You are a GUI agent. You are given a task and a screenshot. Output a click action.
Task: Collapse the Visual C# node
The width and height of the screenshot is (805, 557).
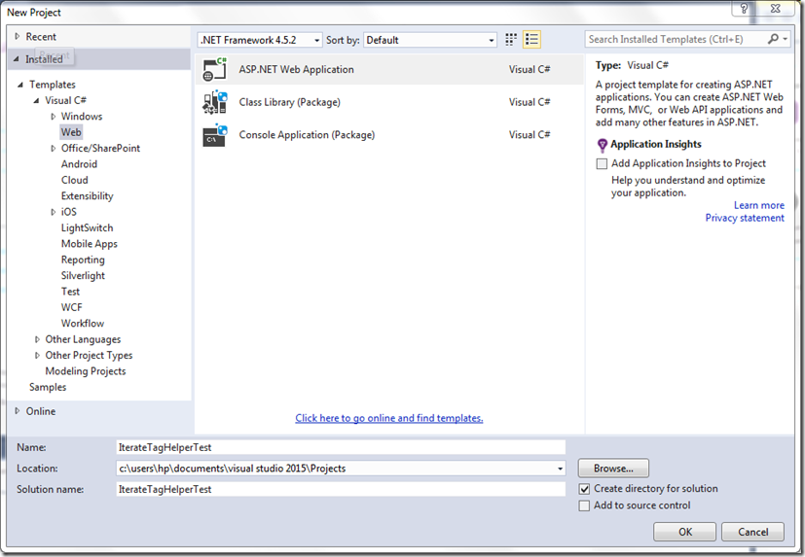pos(36,100)
